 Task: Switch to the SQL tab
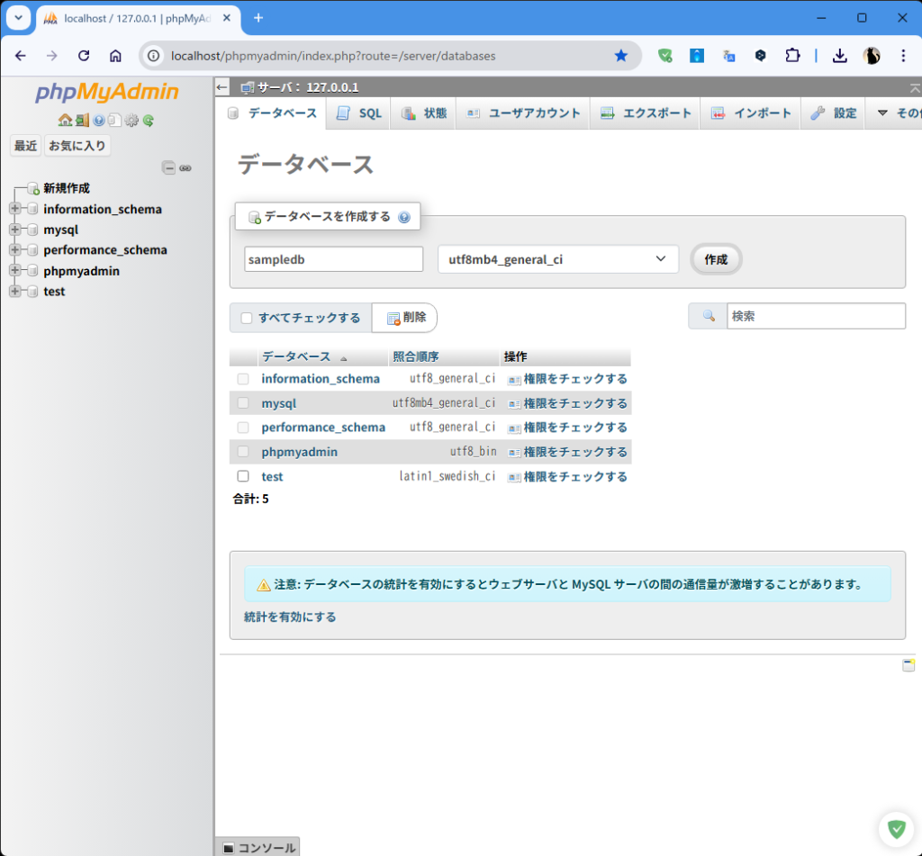point(360,113)
